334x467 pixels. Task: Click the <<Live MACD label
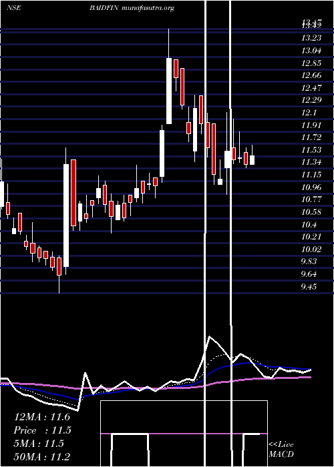(281, 449)
